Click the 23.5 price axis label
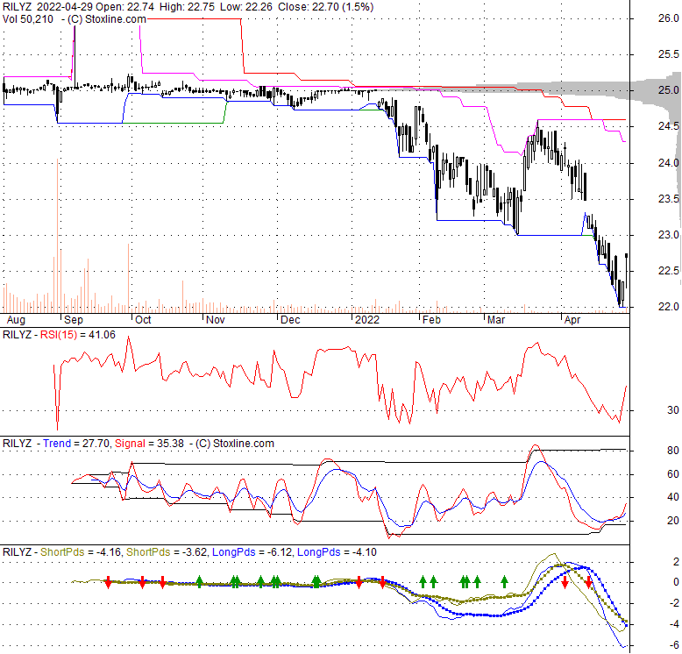 tap(669, 199)
